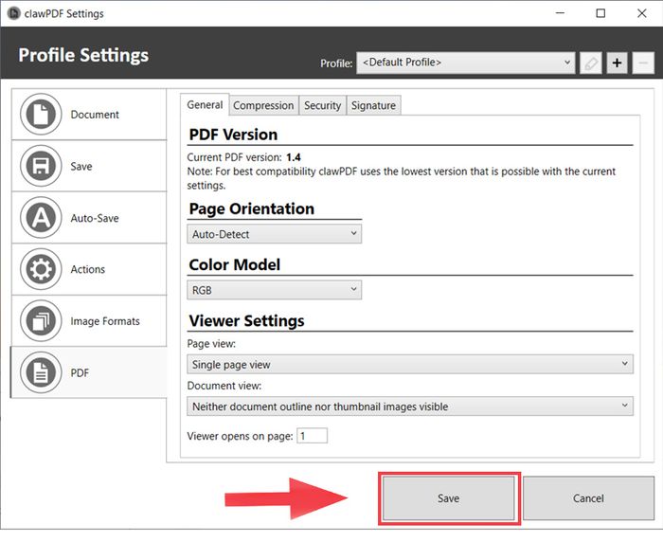Close the clawPDF Settings window
The width and height of the screenshot is (663, 542).
tap(641, 13)
